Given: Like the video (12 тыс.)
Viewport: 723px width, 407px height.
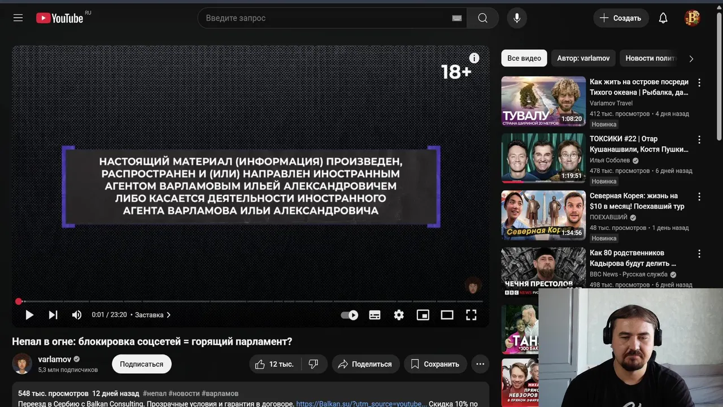Looking at the screenshot, I should [x=275, y=364].
